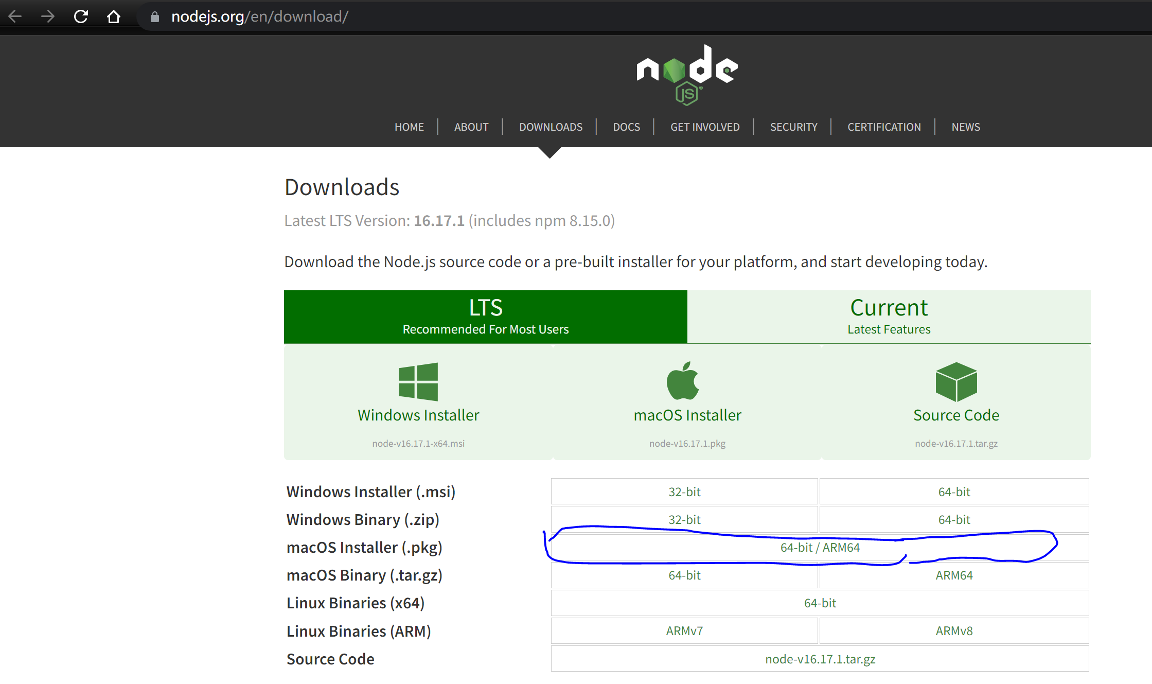Download macOS Binary (.tar.gz) 64-bit
The width and height of the screenshot is (1152, 684).
click(684, 575)
